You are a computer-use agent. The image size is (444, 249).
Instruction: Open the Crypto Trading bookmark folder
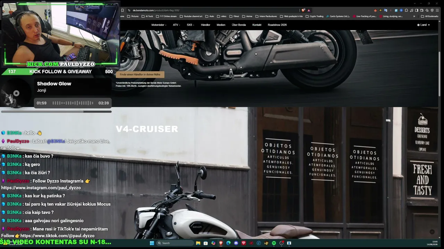tap(314, 16)
